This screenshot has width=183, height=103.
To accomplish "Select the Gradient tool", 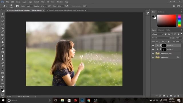I will point(3,52).
